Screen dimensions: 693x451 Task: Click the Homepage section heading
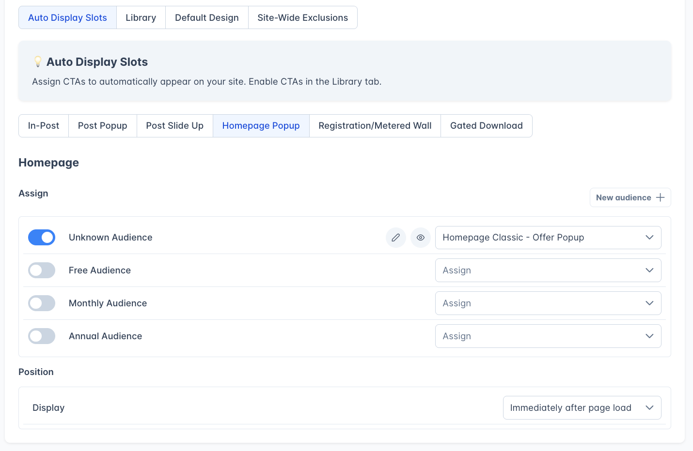[48, 163]
